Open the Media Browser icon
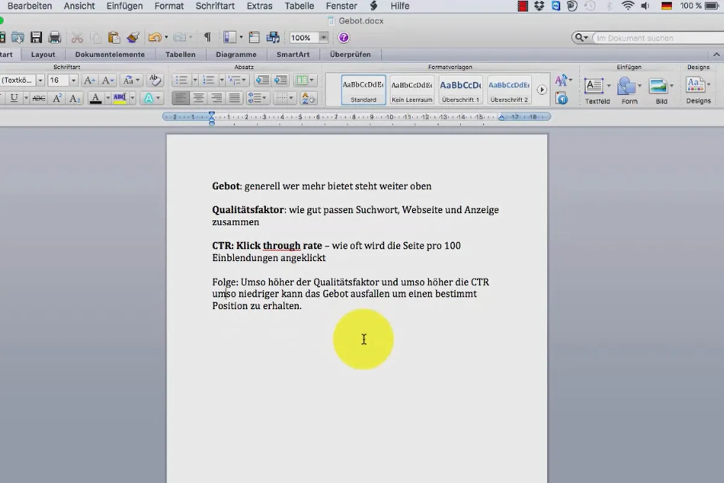The image size is (724, 483). tap(273, 37)
